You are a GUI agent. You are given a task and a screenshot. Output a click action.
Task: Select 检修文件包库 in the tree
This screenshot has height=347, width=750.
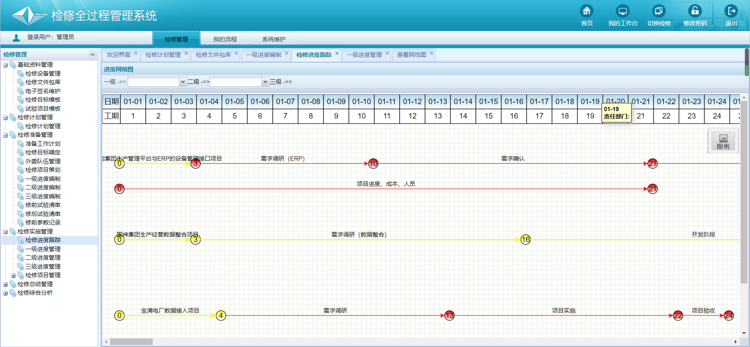(x=43, y=82)
